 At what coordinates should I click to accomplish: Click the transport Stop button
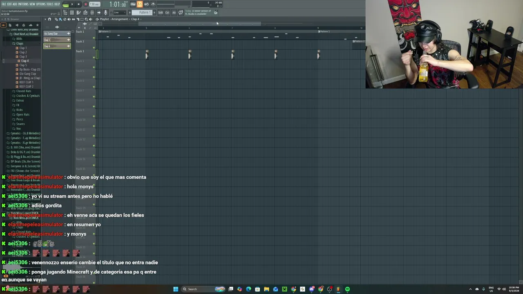pyautogui.click(x=78, y=4)
